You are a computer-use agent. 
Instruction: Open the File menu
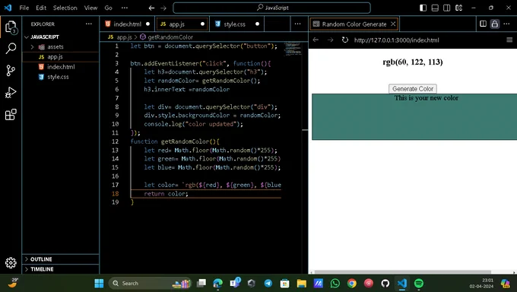pos(24,8)
